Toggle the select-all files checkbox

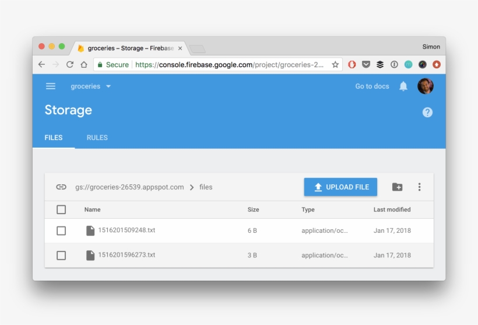[61, 209]
